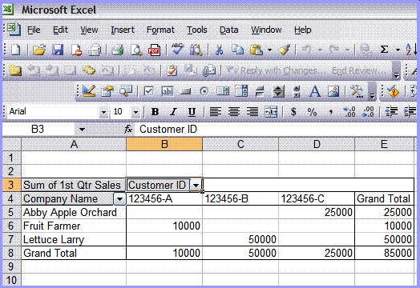Insert a Label control
This screenshot has width=420, height=288.
tap(315, 91)
